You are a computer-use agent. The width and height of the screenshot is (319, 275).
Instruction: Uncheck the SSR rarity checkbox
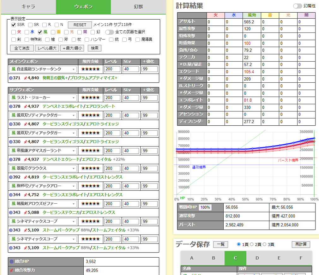[14, 25]
